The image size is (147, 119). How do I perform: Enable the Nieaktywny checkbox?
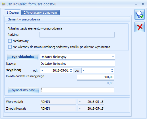(10, 41)
